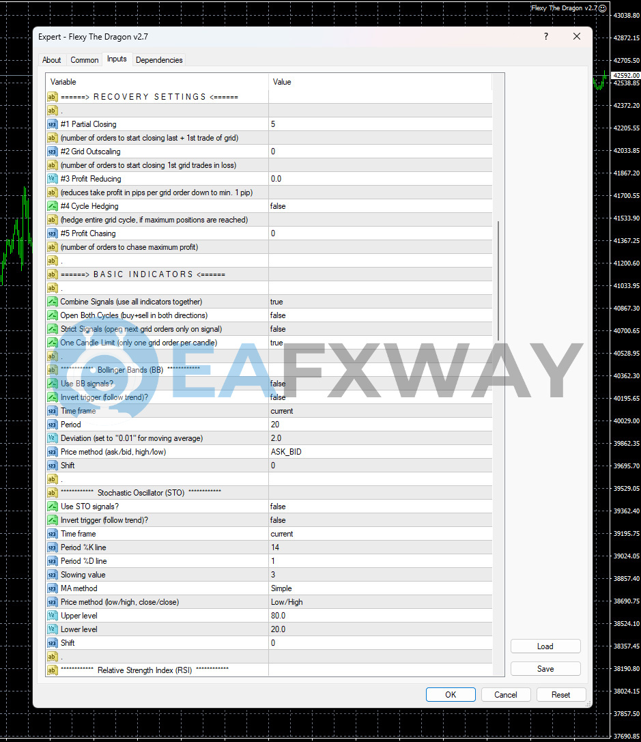Screen dimensions: 641x742
Task: Click the boolean icon beside One Candle Limit
Action: pos(52,343)
